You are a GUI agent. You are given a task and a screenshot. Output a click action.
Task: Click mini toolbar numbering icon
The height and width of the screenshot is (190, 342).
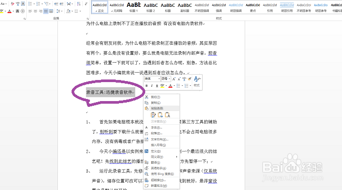[186, 86]
